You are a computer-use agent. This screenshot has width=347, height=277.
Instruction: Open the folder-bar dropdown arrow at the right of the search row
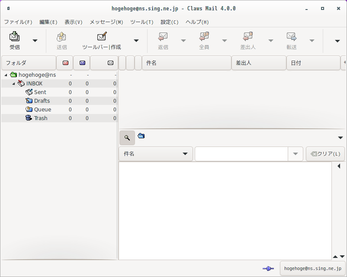[x=341, y=138]
